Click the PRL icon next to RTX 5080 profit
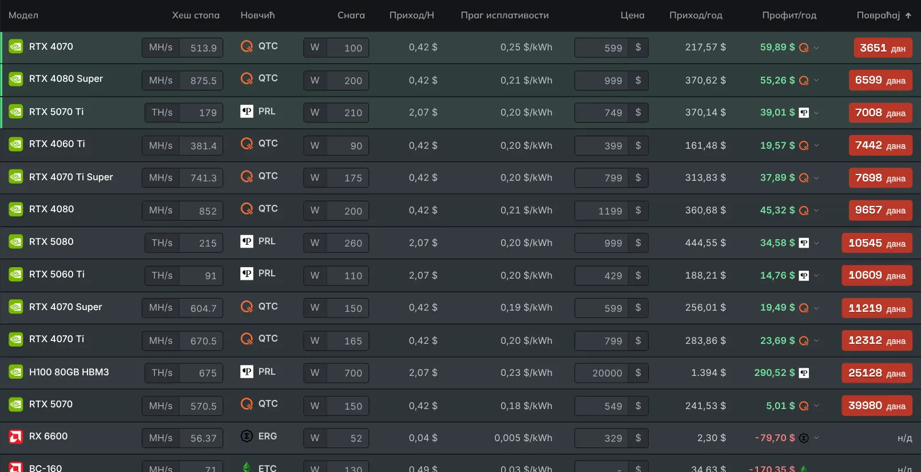 pos(804,243)
